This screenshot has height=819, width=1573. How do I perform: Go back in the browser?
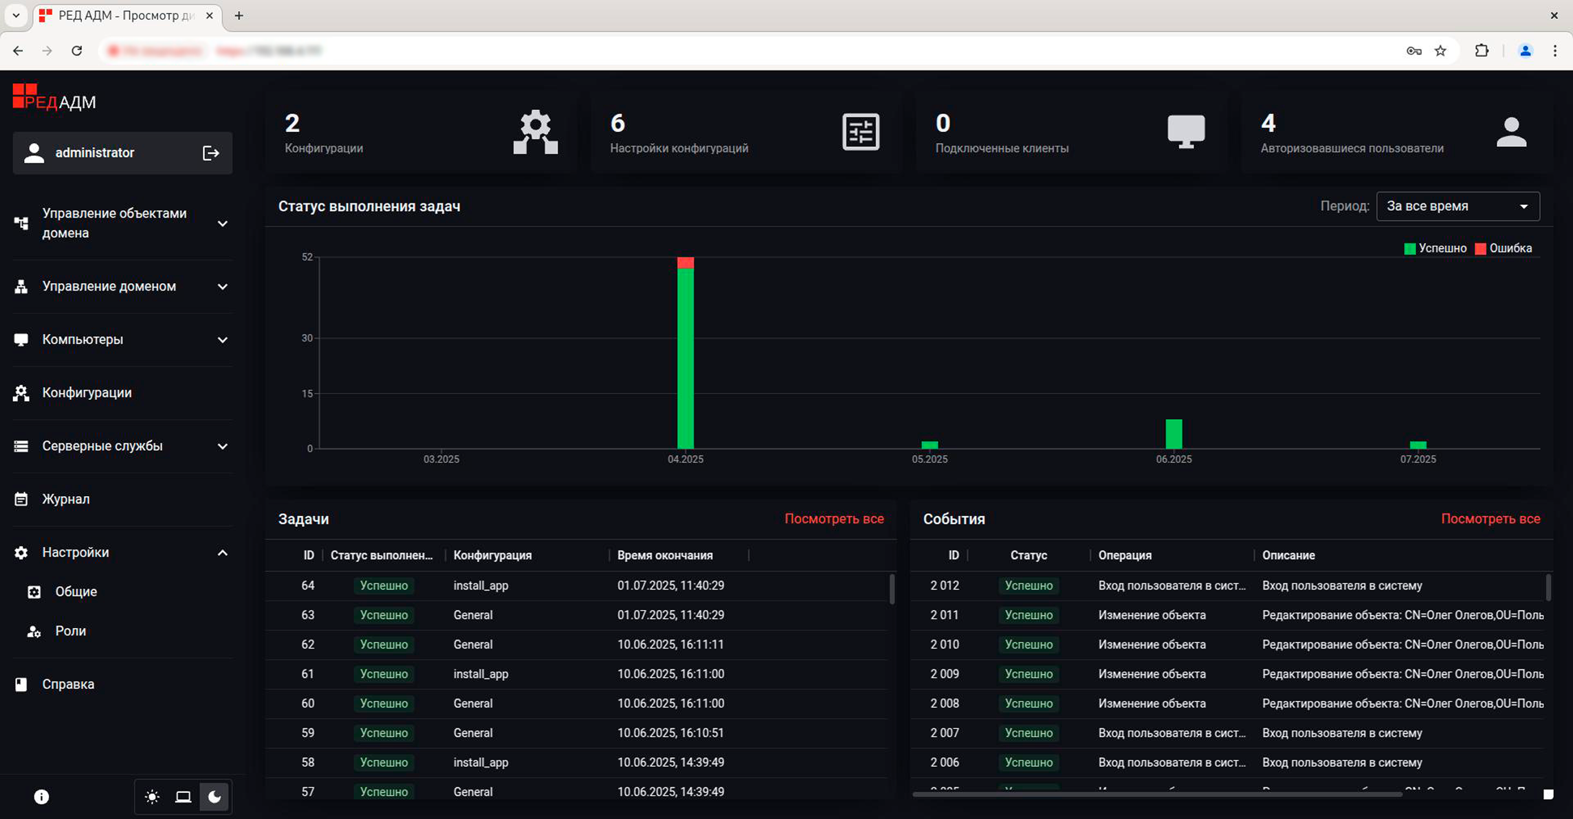click(x=18, y=51)
